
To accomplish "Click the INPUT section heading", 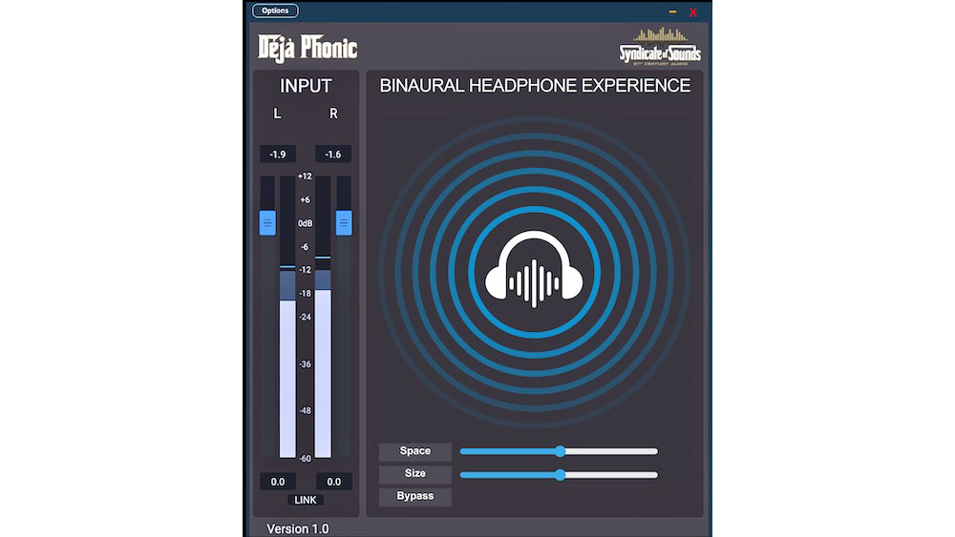I will (306, 87).
